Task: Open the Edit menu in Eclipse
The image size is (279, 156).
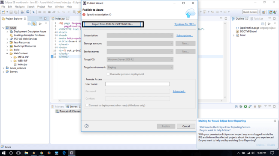Action: pyautogui.click(x=10, y=7)
